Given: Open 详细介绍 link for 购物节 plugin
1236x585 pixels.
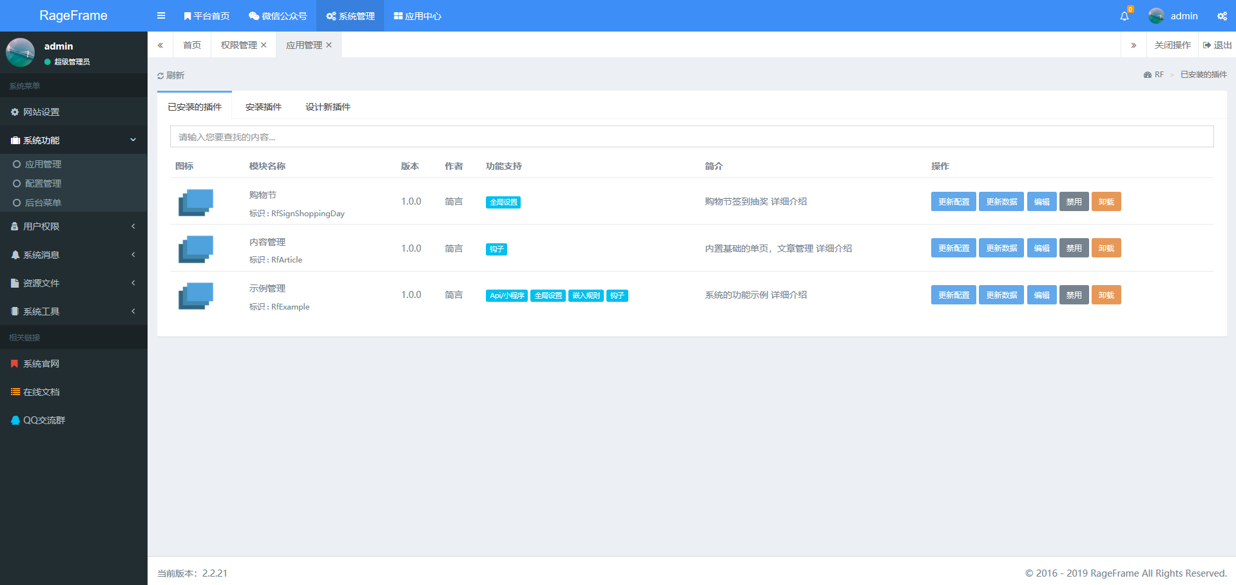Looking at the screenshot, I should click(789, 201).
